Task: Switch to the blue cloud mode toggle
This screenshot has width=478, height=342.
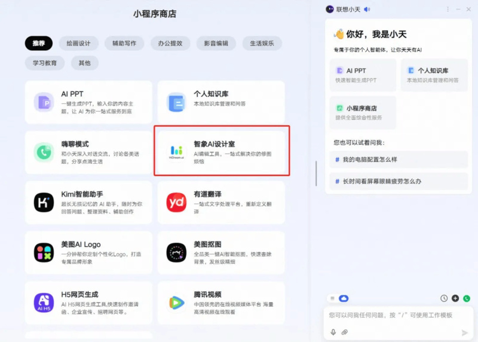Action: coord(344,298)
